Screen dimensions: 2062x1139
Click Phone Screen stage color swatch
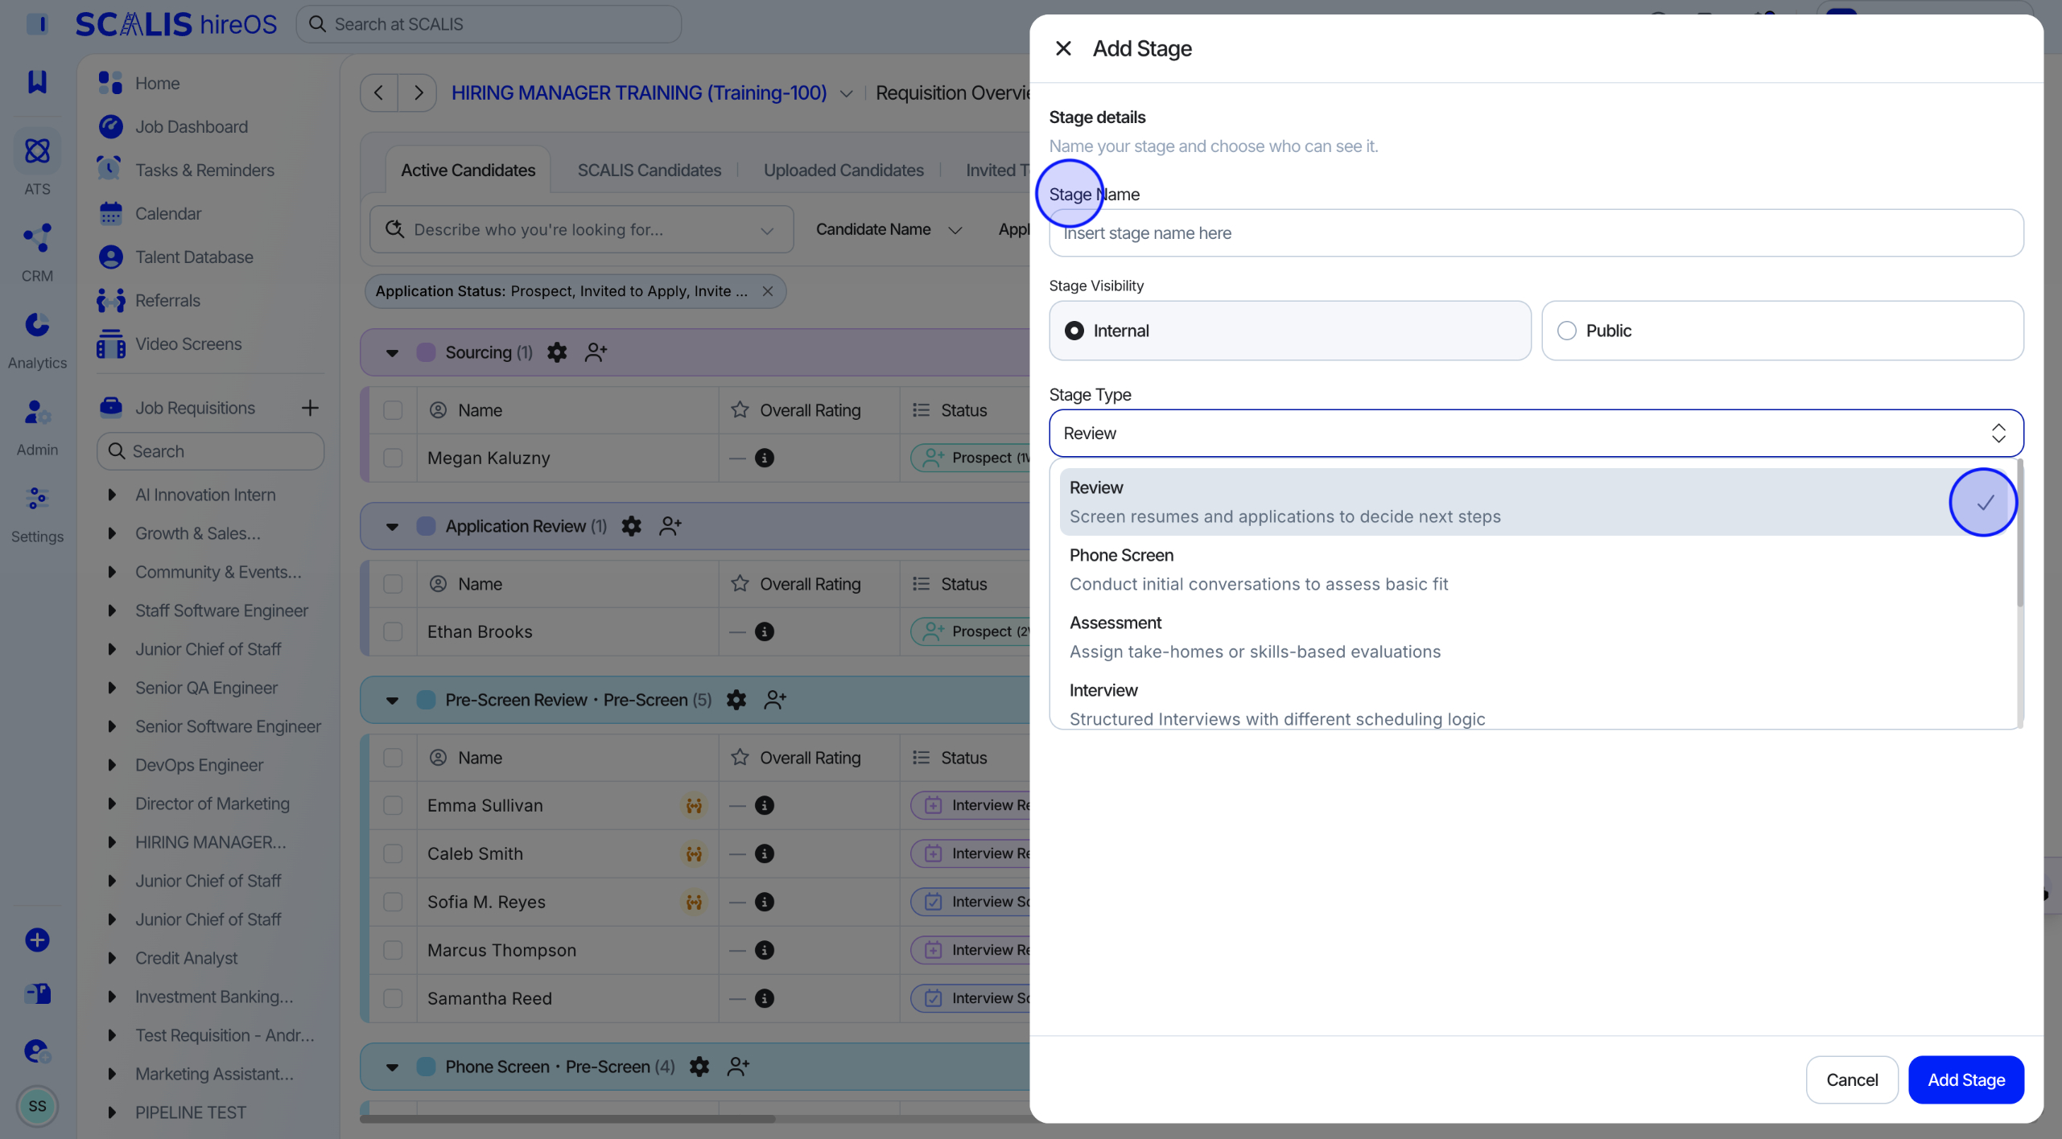click(426, 1067)
